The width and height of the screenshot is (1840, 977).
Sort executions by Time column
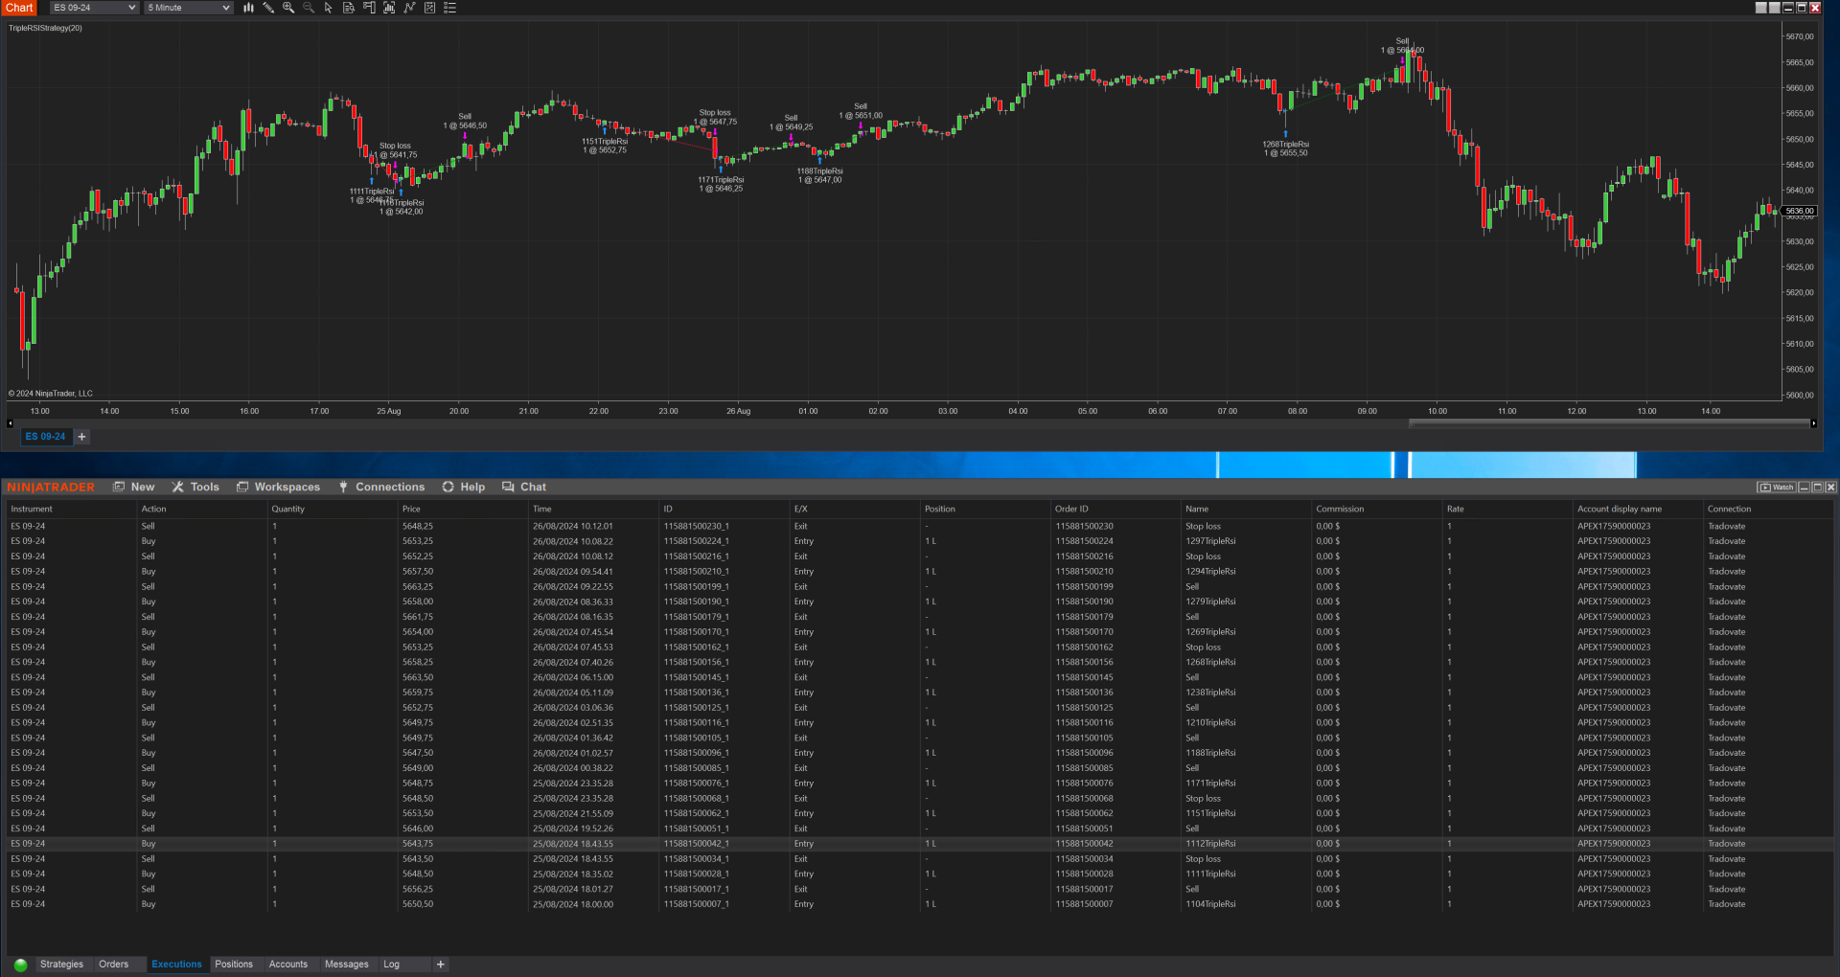click(542, 509)
